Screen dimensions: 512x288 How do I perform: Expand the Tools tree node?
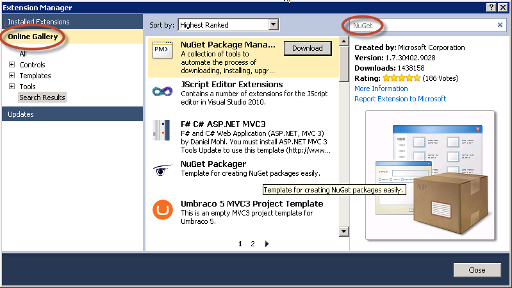tap(12, 87)
